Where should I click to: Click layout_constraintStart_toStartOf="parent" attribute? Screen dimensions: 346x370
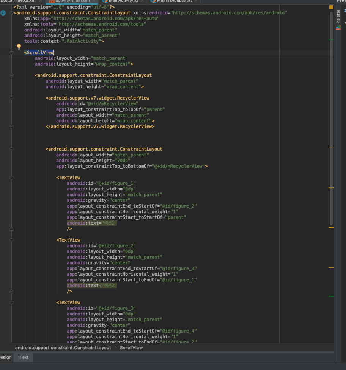point(126,217)
